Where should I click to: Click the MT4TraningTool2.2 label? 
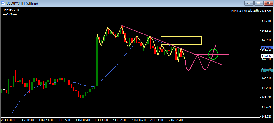[x=243, y=10]
